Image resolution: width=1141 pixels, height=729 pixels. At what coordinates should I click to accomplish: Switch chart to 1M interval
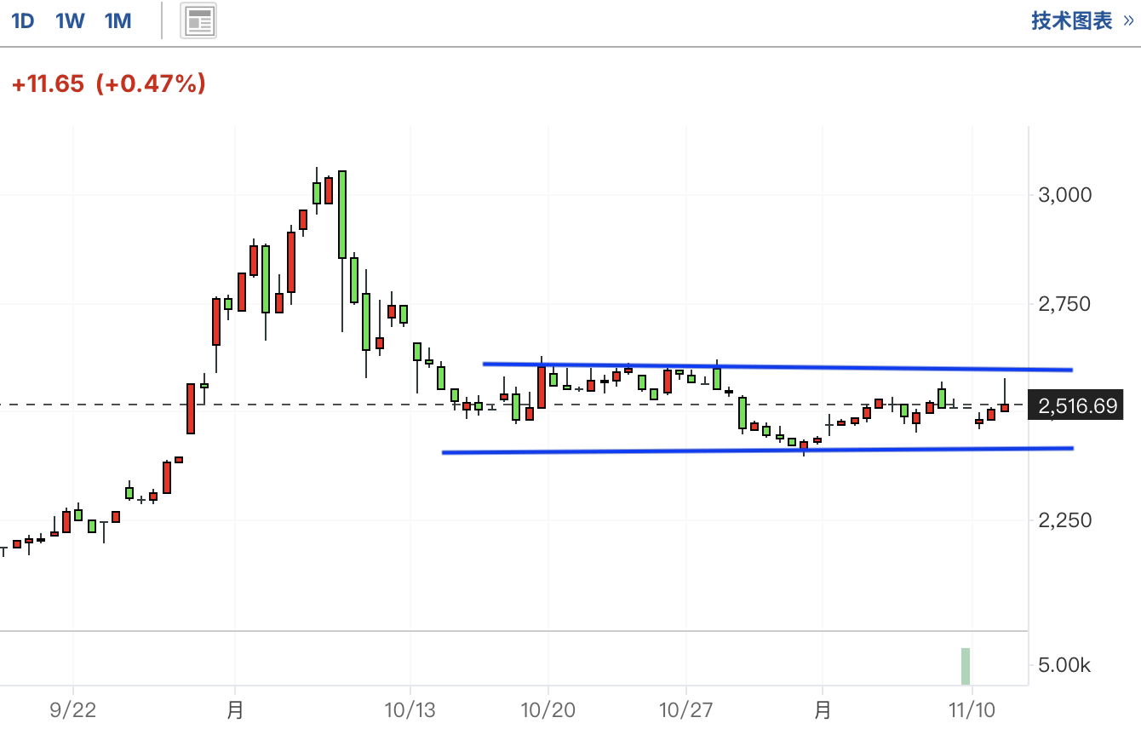click(118, 21)
